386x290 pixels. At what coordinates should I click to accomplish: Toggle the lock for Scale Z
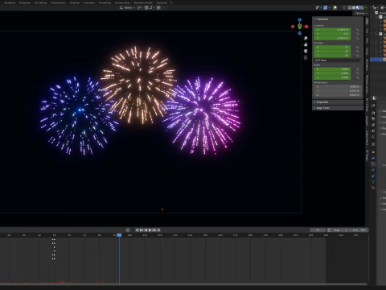tap(357, 77)
